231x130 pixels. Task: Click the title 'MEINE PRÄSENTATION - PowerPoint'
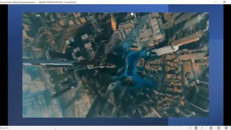tap(57, 2)
